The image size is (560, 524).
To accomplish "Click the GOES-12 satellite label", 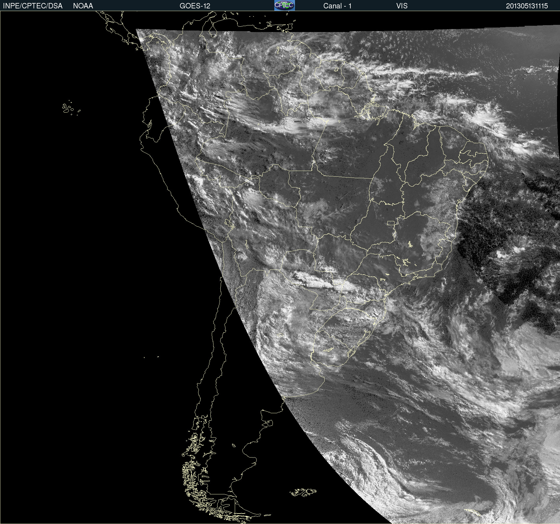I will (195, 6).
